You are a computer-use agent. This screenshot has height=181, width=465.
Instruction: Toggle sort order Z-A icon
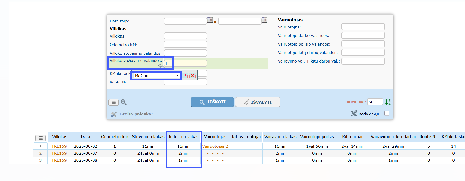point(388,102)
